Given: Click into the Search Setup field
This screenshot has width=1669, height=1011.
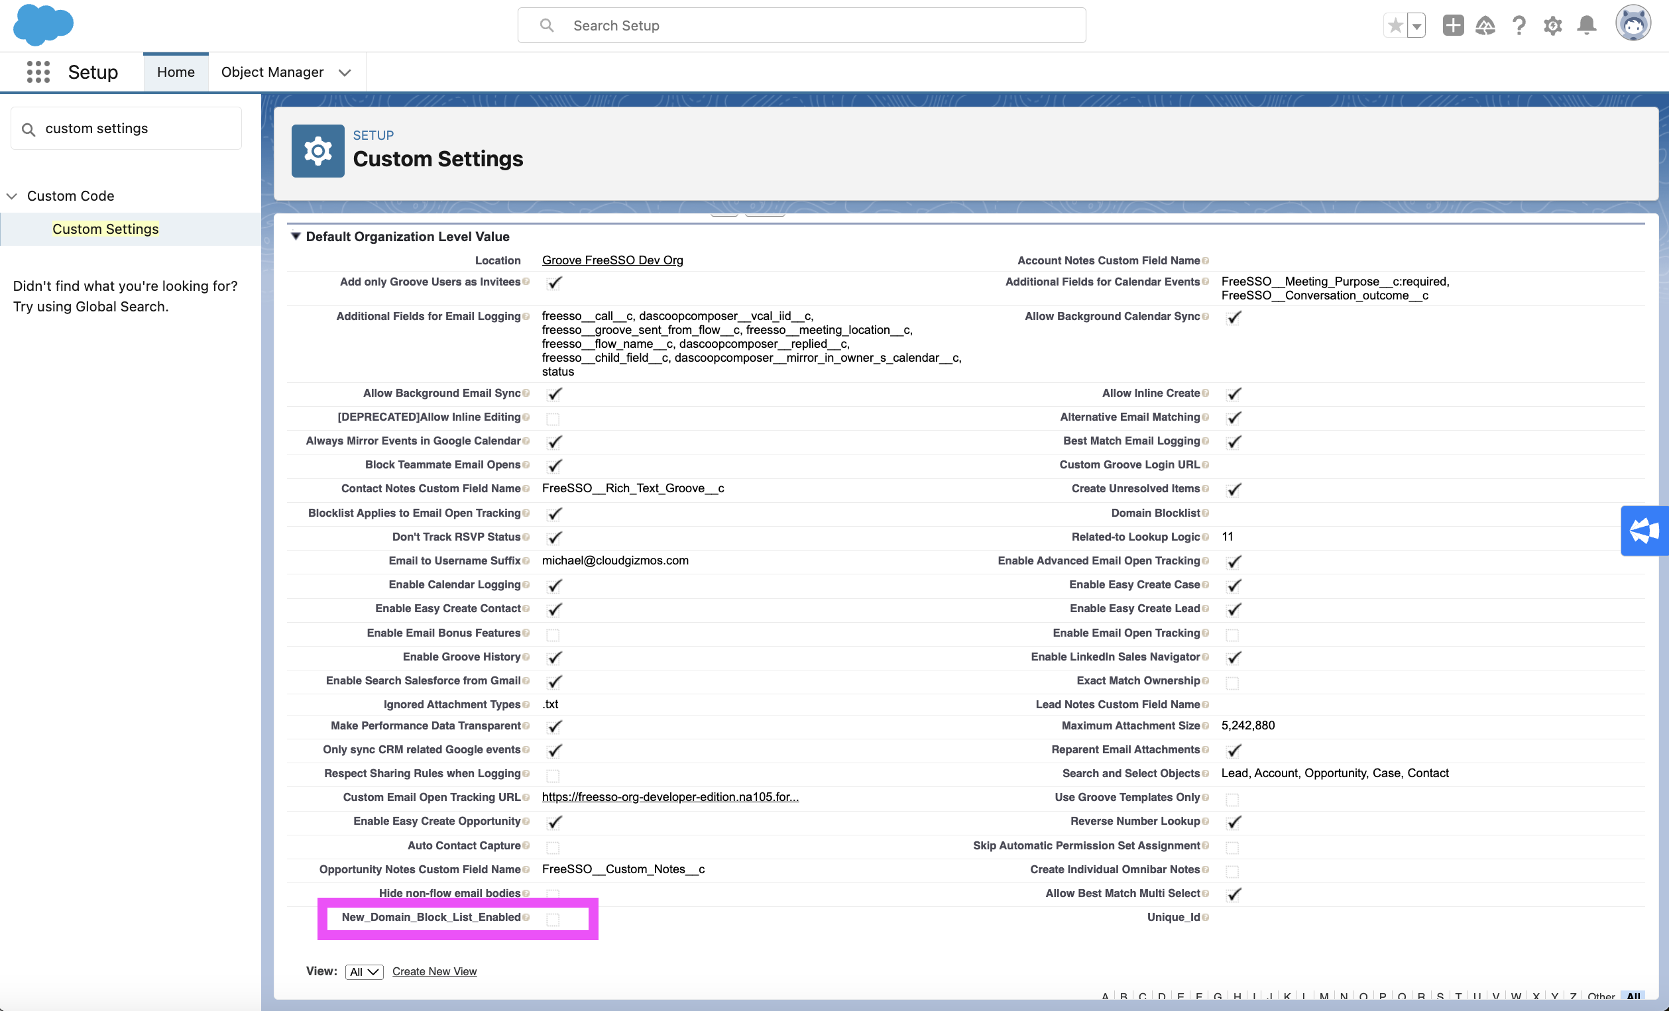Looking at the screenshot, I should coord(802,26).
